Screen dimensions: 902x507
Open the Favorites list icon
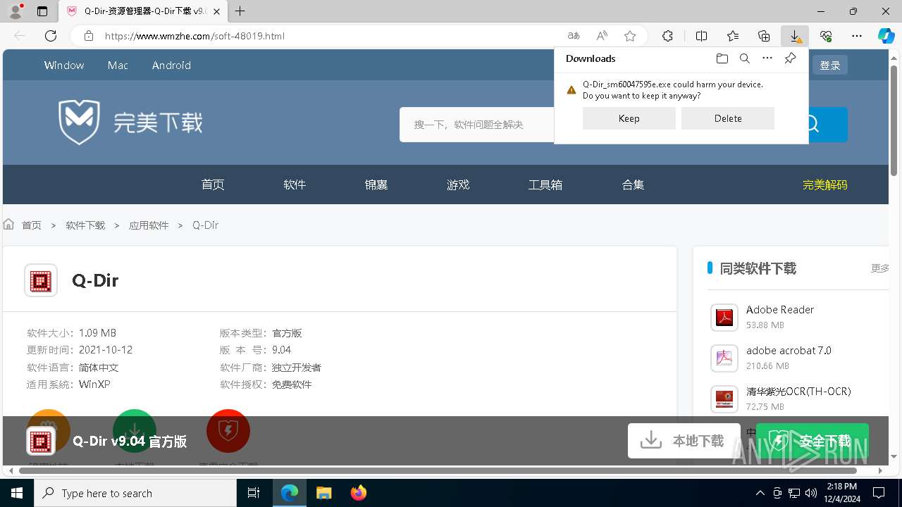tap(733, 36)
